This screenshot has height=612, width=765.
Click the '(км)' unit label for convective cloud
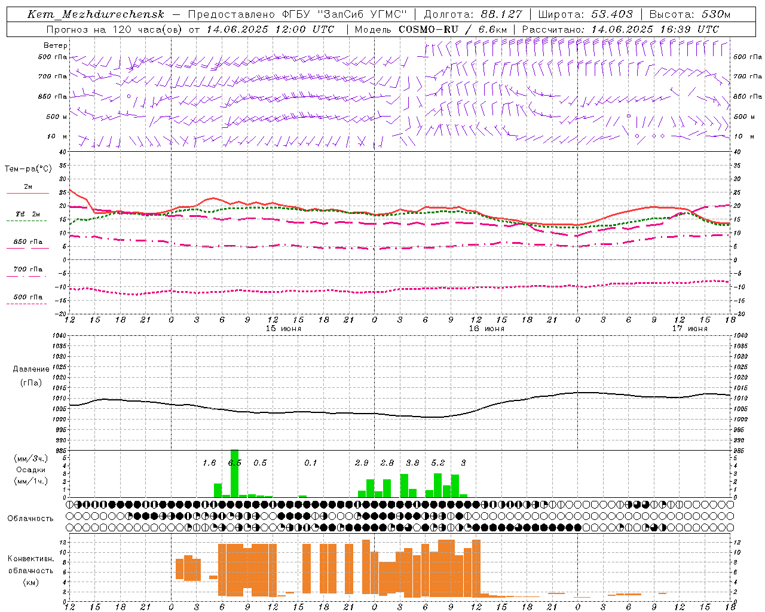click(30, 582)
